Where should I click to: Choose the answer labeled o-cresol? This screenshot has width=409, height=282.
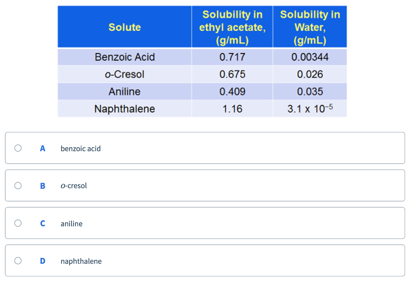click(74, 186)
